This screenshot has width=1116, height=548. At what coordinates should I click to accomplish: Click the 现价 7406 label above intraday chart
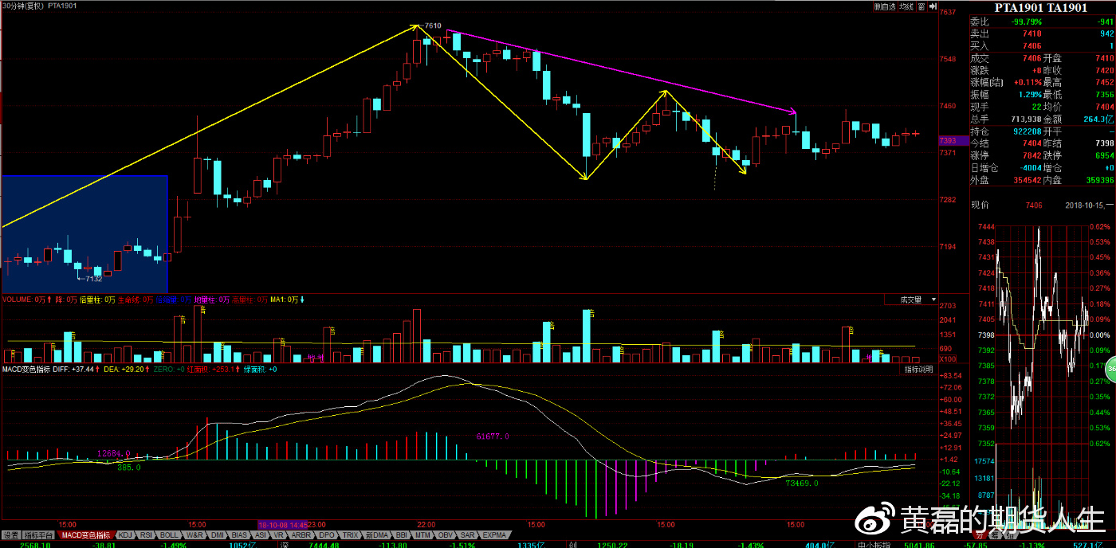coord(1006,205)
